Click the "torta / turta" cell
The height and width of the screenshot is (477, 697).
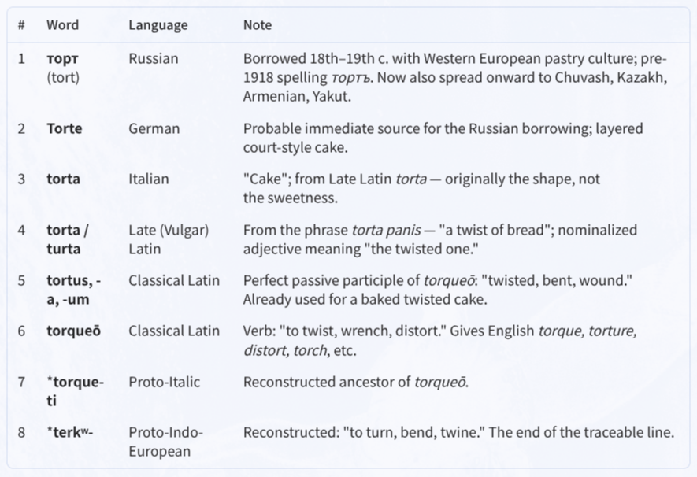(68, 239)
